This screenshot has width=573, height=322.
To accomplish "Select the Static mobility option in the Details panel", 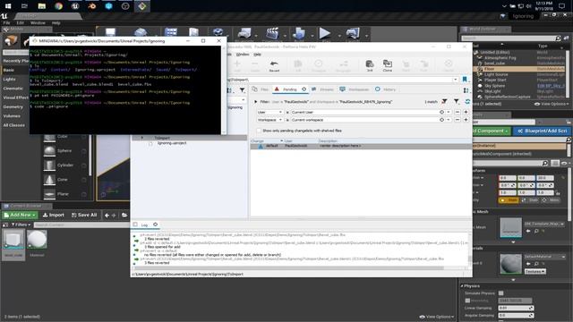I will (x=509, y=200).
